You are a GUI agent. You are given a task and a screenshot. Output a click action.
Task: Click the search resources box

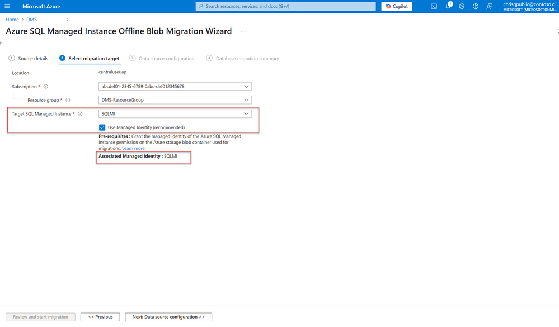(285, 6)
